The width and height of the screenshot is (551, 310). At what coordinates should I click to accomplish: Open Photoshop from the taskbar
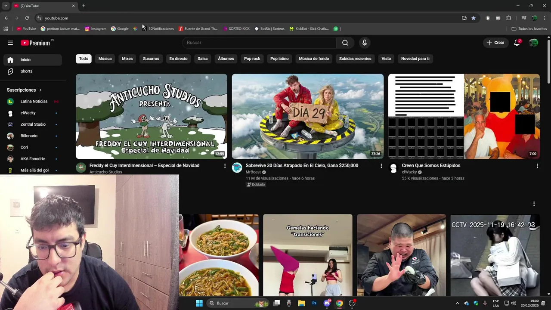click(314, 303)
